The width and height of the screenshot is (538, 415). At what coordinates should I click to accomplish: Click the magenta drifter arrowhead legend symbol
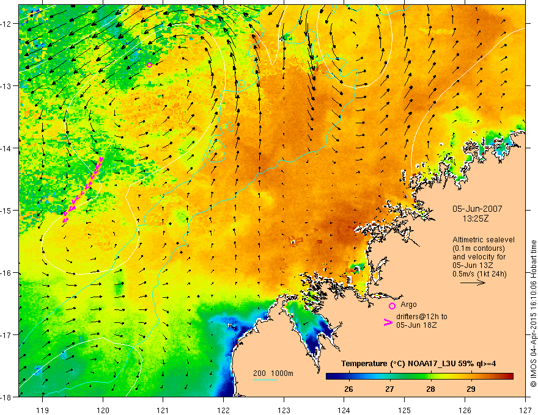(x=388, y=322)
